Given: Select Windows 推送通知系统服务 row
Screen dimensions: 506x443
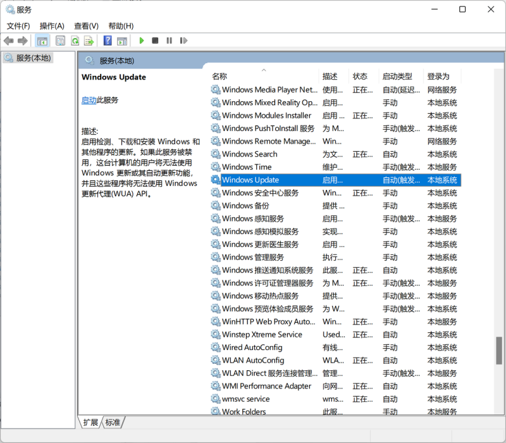Looking at the screenshot, I should pyautogui.click(x=336, y=270).
